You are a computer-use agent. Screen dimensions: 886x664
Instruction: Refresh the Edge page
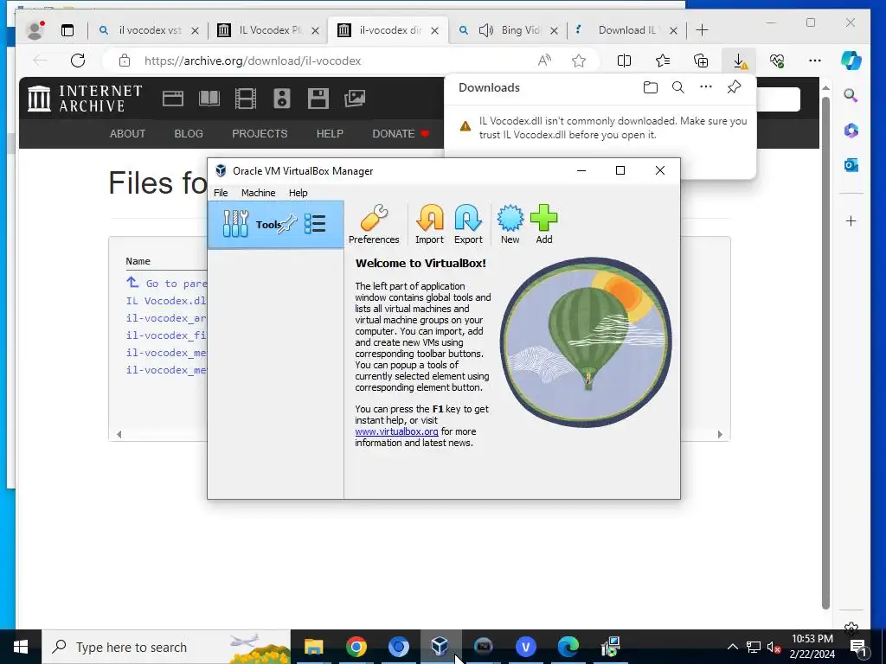(78, 61)
